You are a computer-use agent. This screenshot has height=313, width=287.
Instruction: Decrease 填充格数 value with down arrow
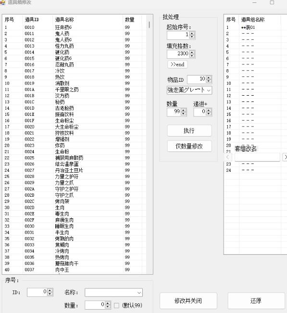coord(192,56)
